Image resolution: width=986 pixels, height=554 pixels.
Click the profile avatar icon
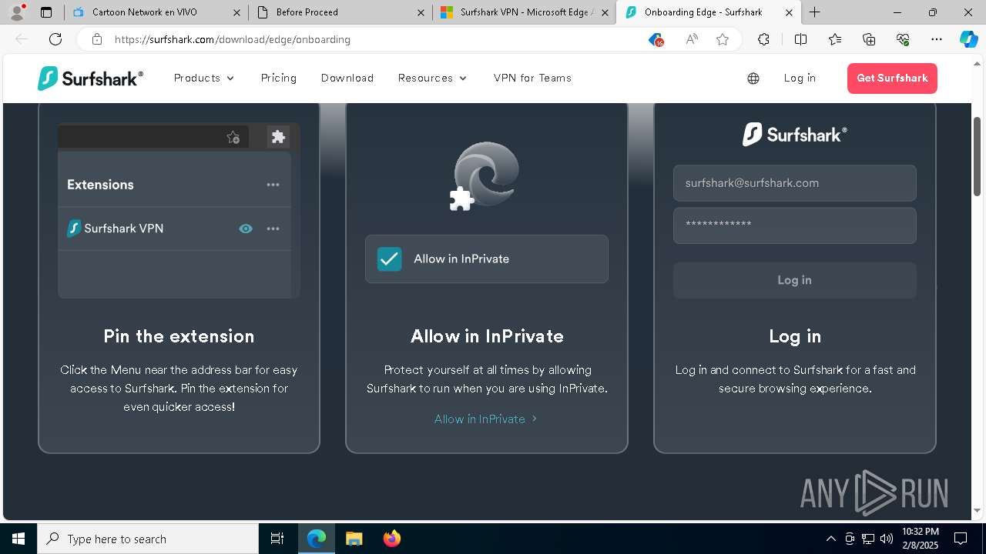(x=17, y=12)
